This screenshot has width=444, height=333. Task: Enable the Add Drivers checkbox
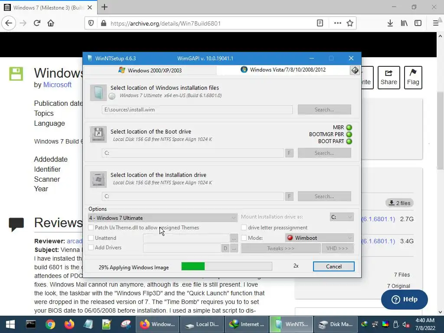coord(91,248)
